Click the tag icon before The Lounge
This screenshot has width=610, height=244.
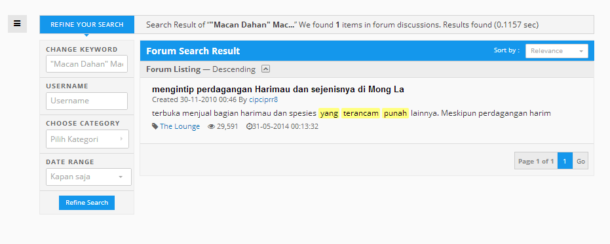pos(155,126)
